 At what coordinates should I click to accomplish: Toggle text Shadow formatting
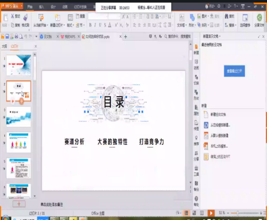[x=105, y=25]
